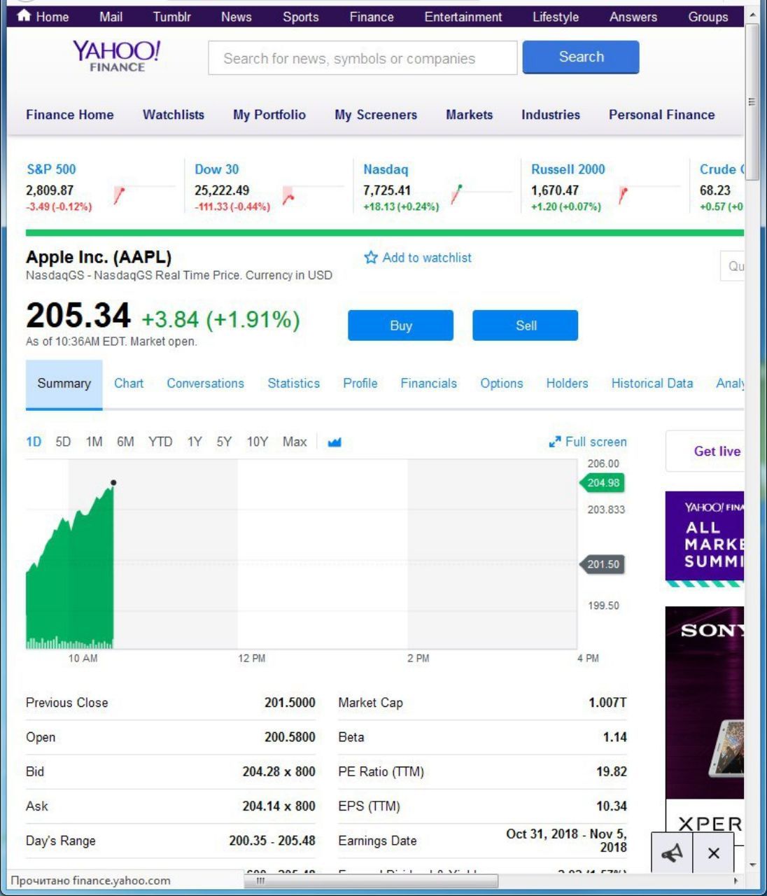Select the 1M chart range
Image resolution: width=767 pixels, height=896 pixels.
tap(94, 442)
